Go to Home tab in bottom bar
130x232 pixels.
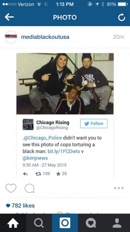pos(13,223)
